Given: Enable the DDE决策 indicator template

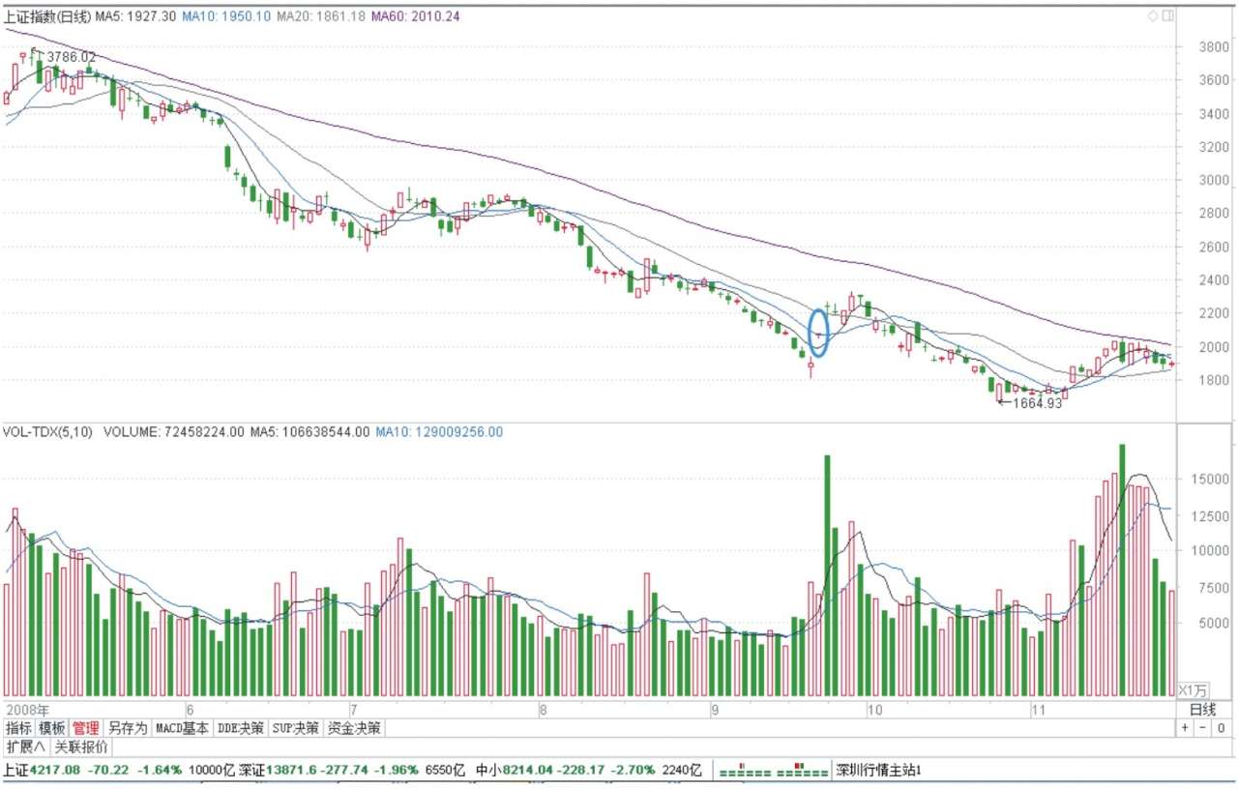Looking at the screenshot, I should 240,728.
